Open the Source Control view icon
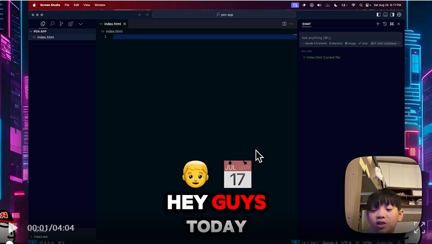Image resolution: width=432 pixels, height=244 pixels. (61, 24)
